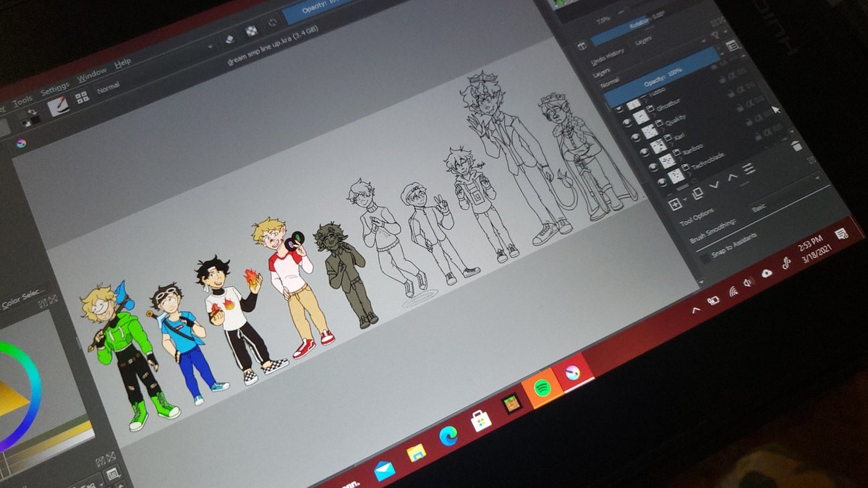The height and width of the screenshot is (488, 868).
Task: Hide the Karl layer
Action: pos(644,151)
